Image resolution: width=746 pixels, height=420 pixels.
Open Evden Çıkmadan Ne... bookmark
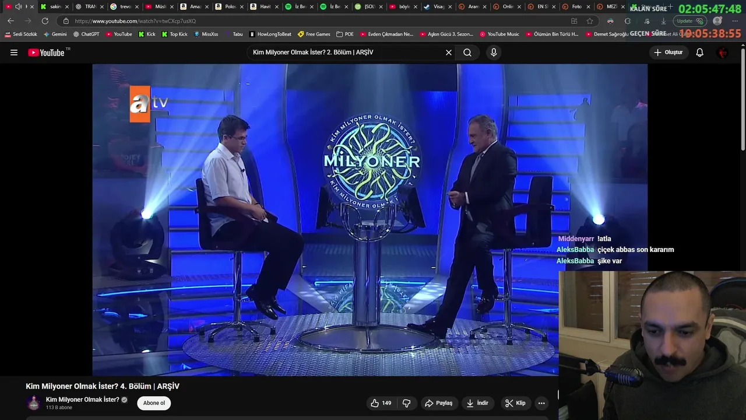pos(386,34)
